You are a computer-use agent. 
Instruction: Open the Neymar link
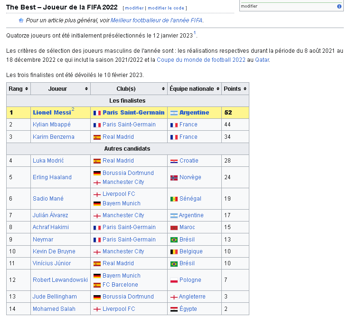pos(43,240)
